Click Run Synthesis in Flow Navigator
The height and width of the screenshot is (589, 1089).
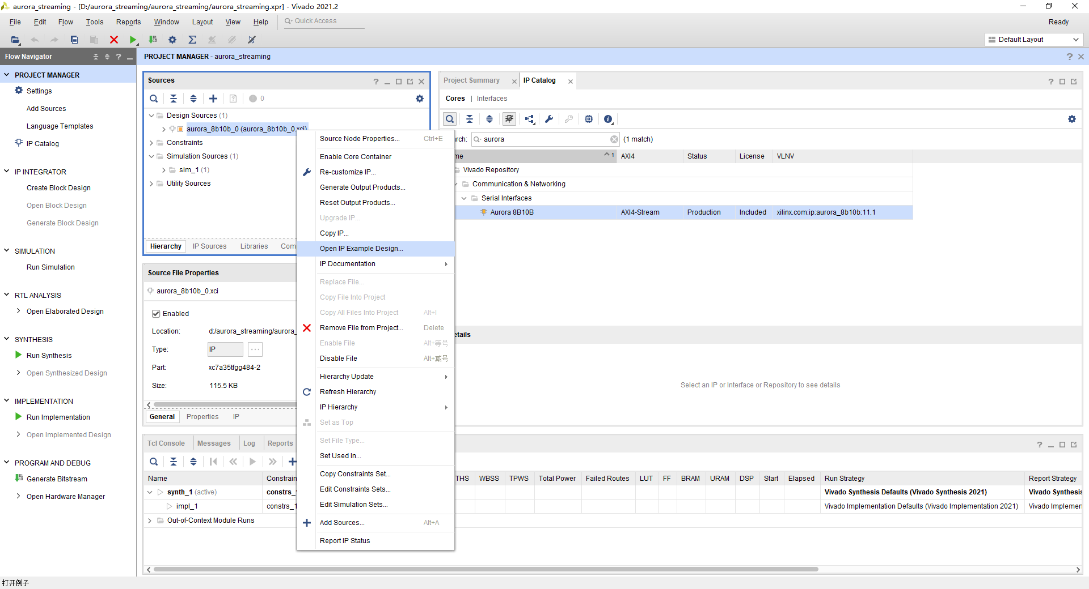[49, 356]
